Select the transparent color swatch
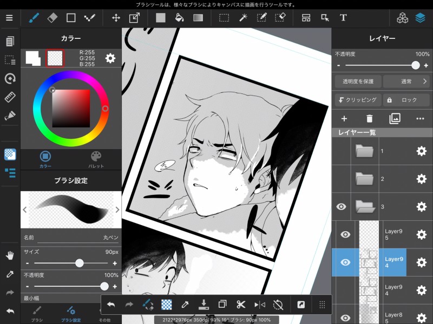The image size is (433, 324). 55,58
